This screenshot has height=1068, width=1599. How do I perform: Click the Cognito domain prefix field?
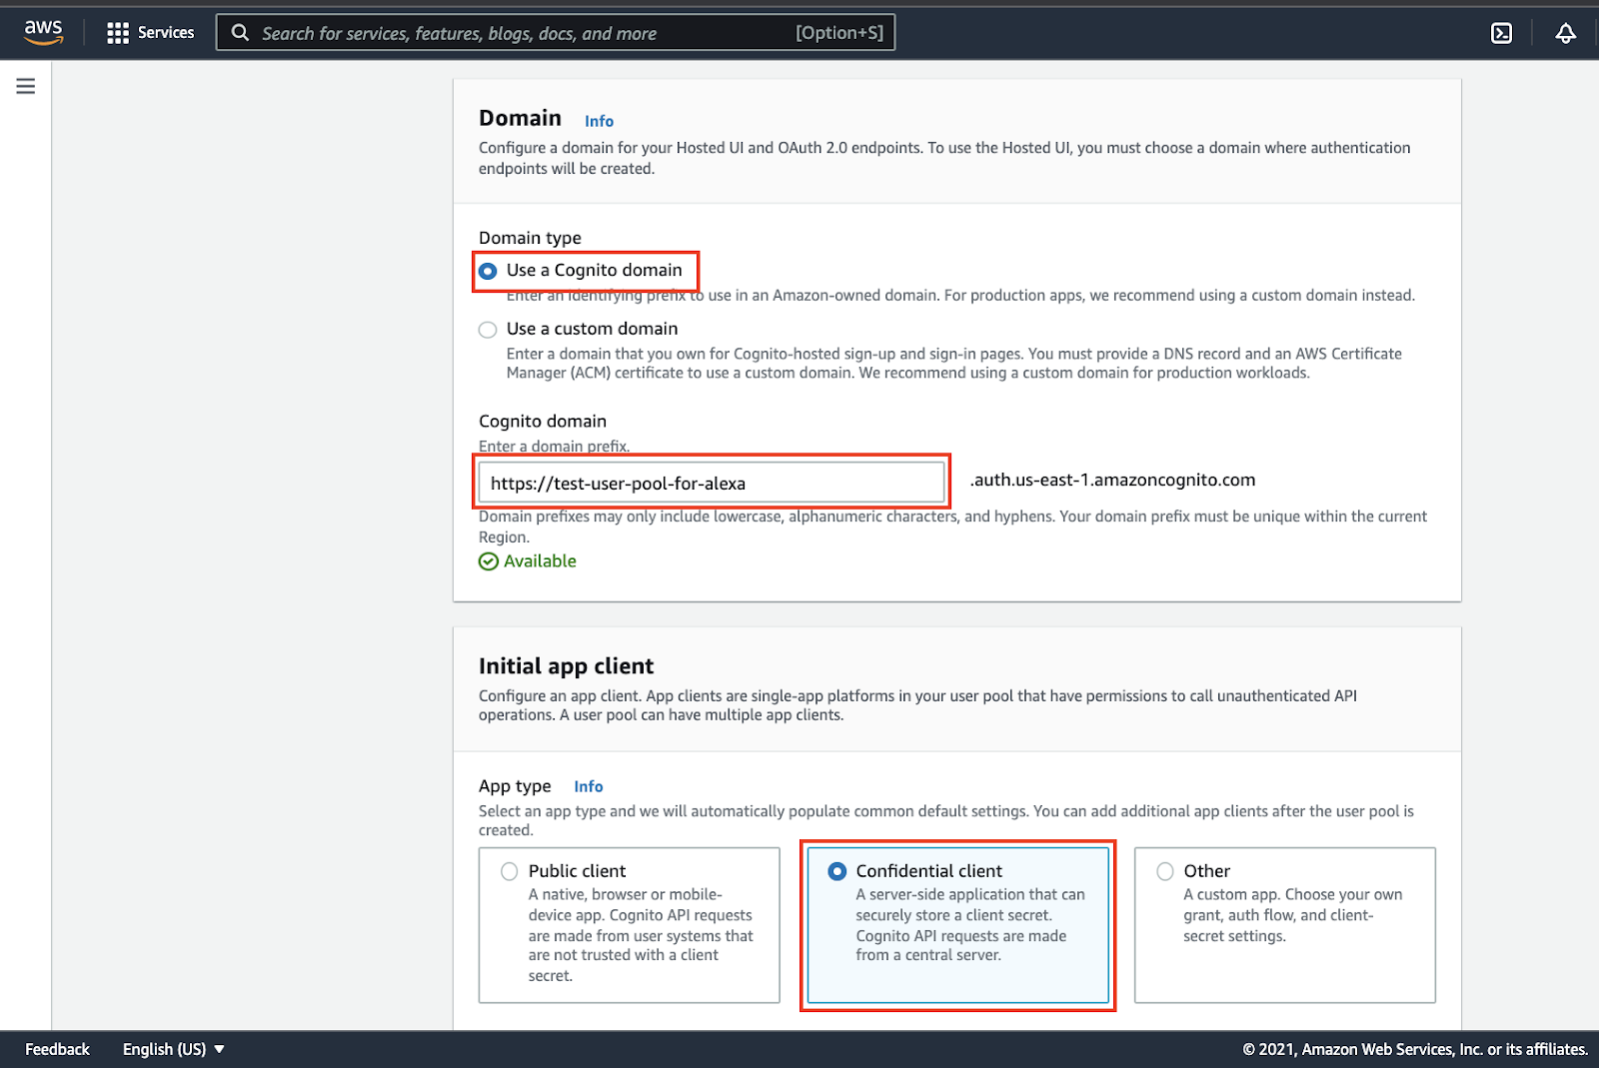[x=711, y=483]
